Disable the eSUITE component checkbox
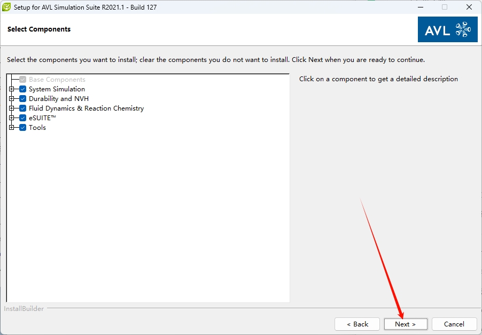Image resolution: width=482 pixels, height=335 pixels. click(23, 118)
